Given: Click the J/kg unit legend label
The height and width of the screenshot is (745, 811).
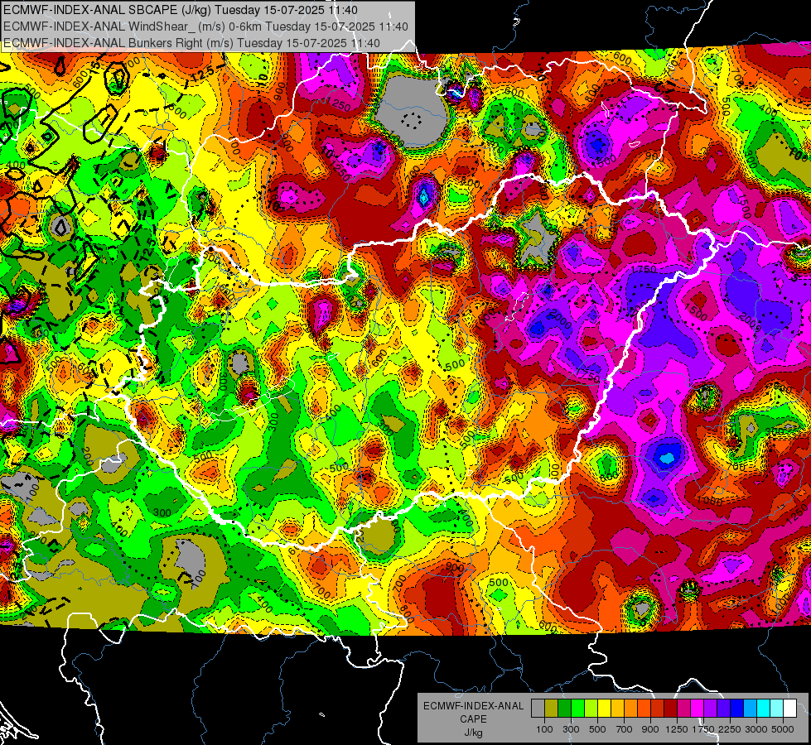Looking at the screenshot, I should coord(473,733).
